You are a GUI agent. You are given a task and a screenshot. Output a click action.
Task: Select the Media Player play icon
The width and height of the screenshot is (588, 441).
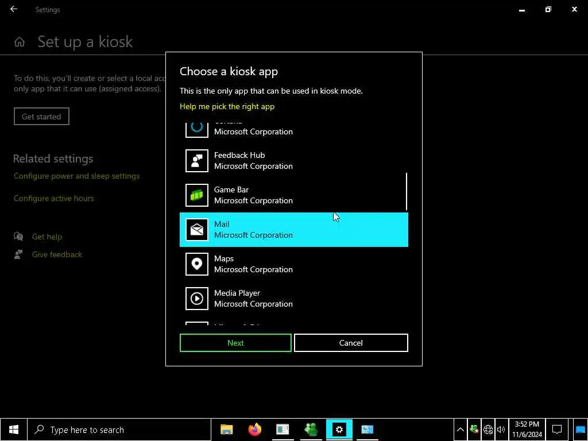[197, 299]
